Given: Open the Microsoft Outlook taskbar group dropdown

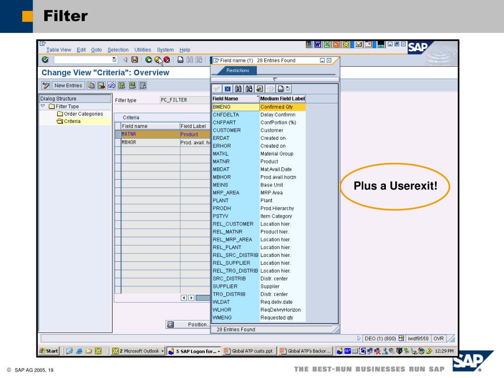Looking at the screenshot, I should 162,351.
